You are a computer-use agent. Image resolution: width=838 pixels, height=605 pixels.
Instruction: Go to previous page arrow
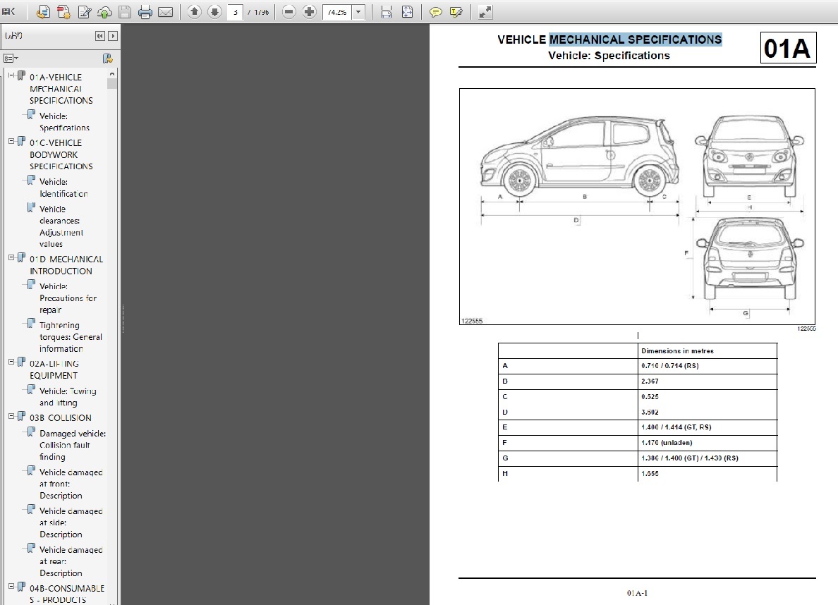[195, 11]
